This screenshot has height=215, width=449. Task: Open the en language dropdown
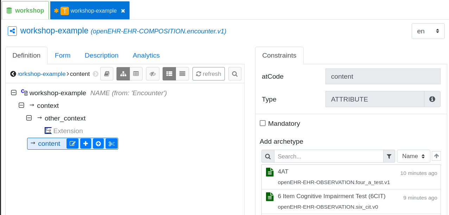(x=428, y=31)
